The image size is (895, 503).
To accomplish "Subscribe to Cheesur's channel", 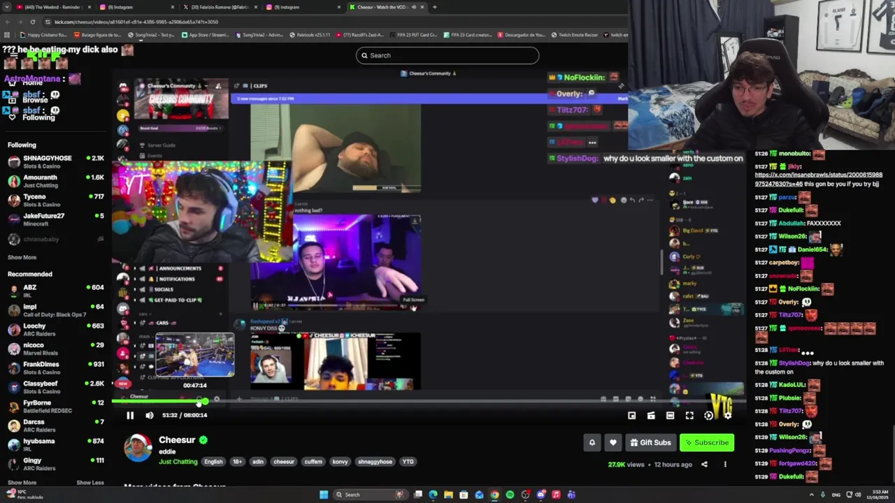I will pos(706,442).
